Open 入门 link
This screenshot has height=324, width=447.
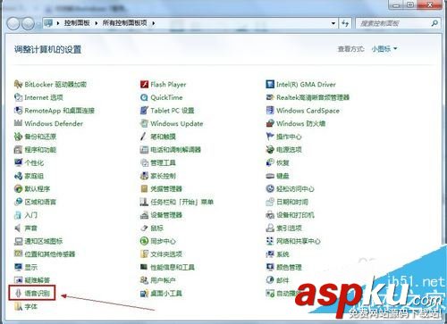click(x=31, y=215)
